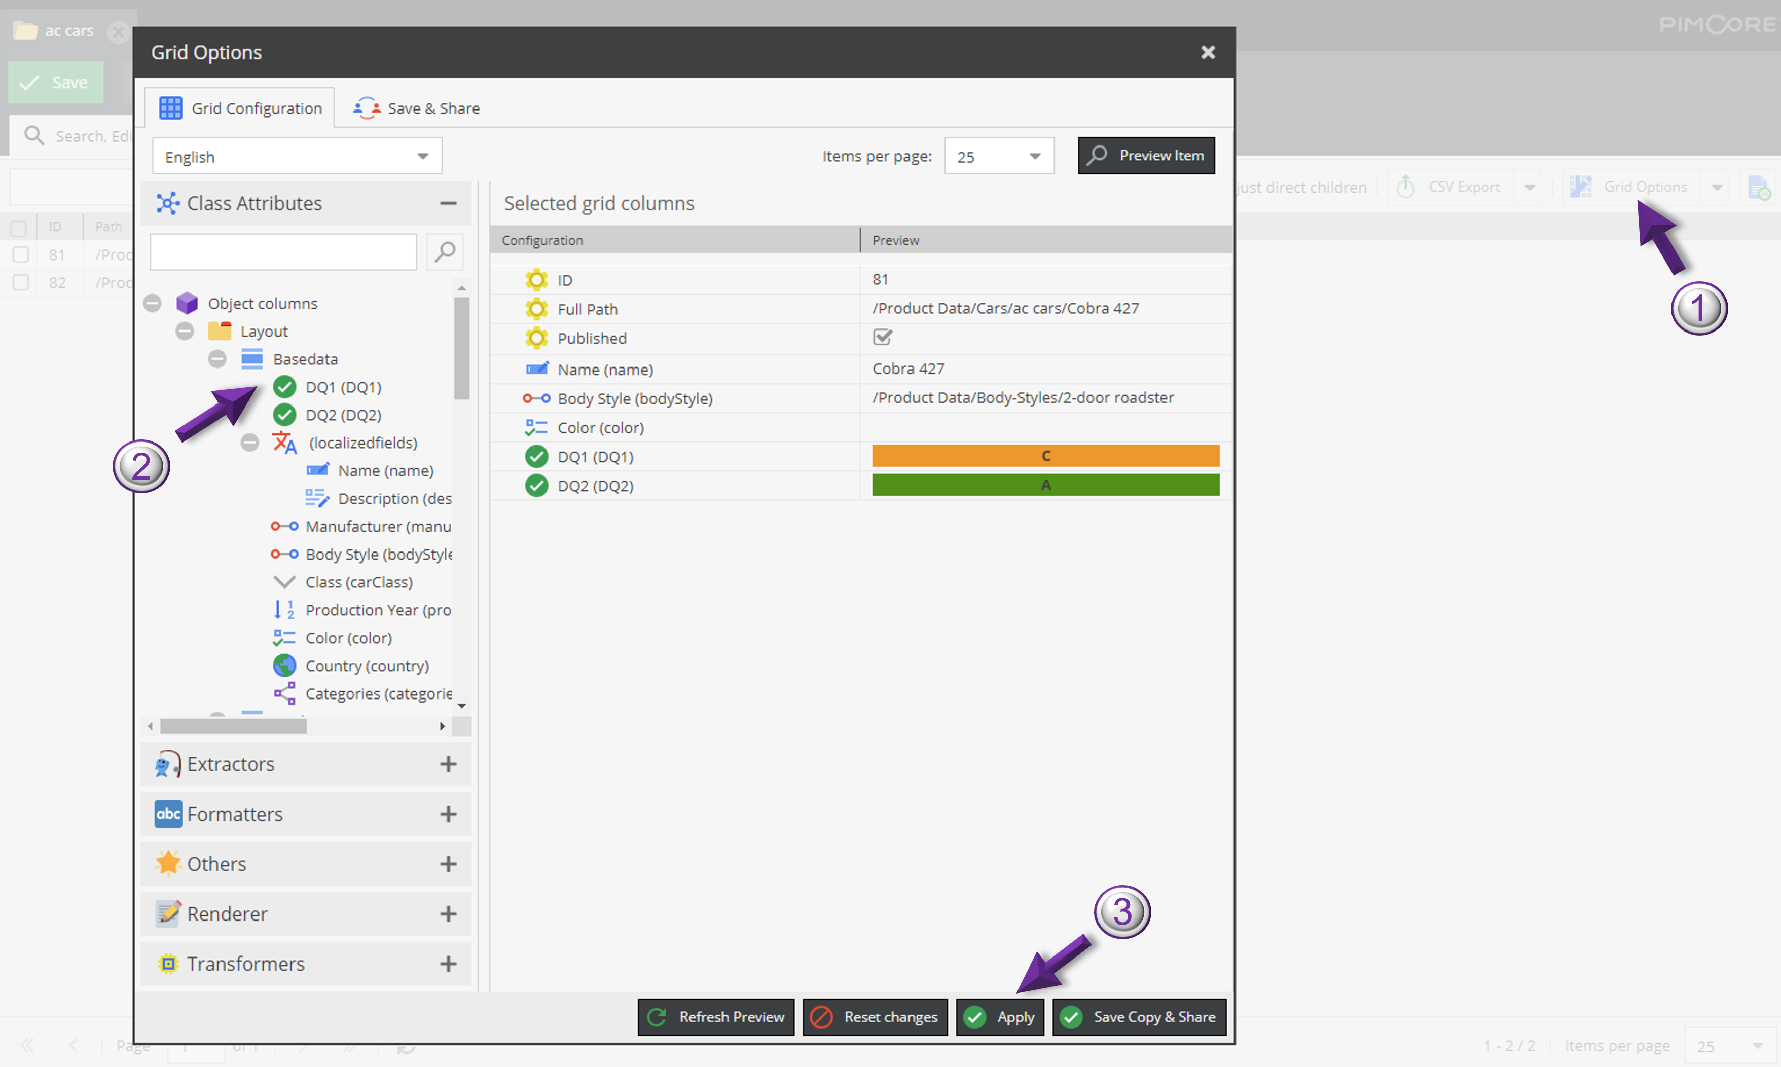1781x1067 pixels.
Task: Click the green DQ2 A score bar
Action: coord(1045,485)
